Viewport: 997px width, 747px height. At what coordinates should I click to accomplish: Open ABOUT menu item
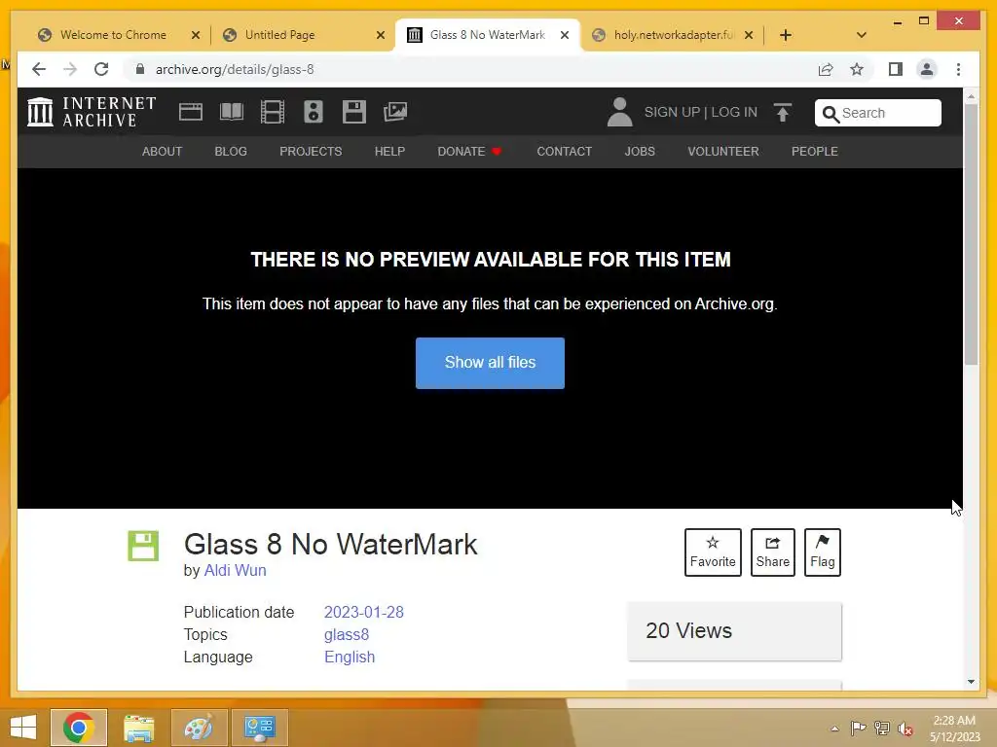[163, 151]
